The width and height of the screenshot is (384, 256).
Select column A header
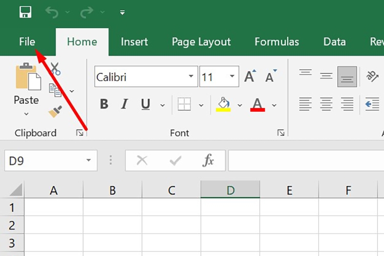point(54,190)
